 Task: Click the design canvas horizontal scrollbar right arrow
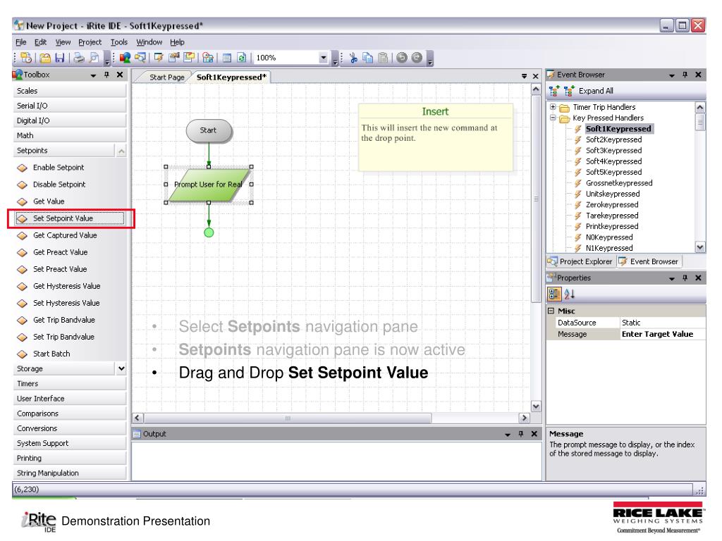[524, 418]
